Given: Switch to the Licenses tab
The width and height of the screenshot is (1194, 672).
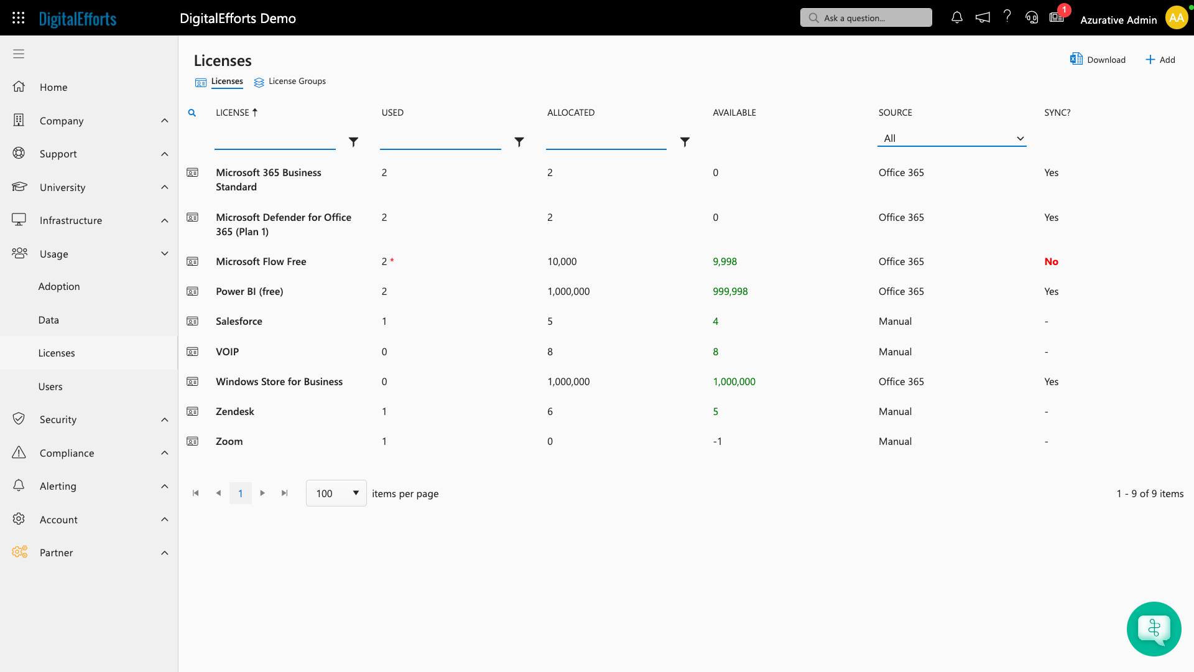Looking at the screenshot, I should (x=220, y=82).
